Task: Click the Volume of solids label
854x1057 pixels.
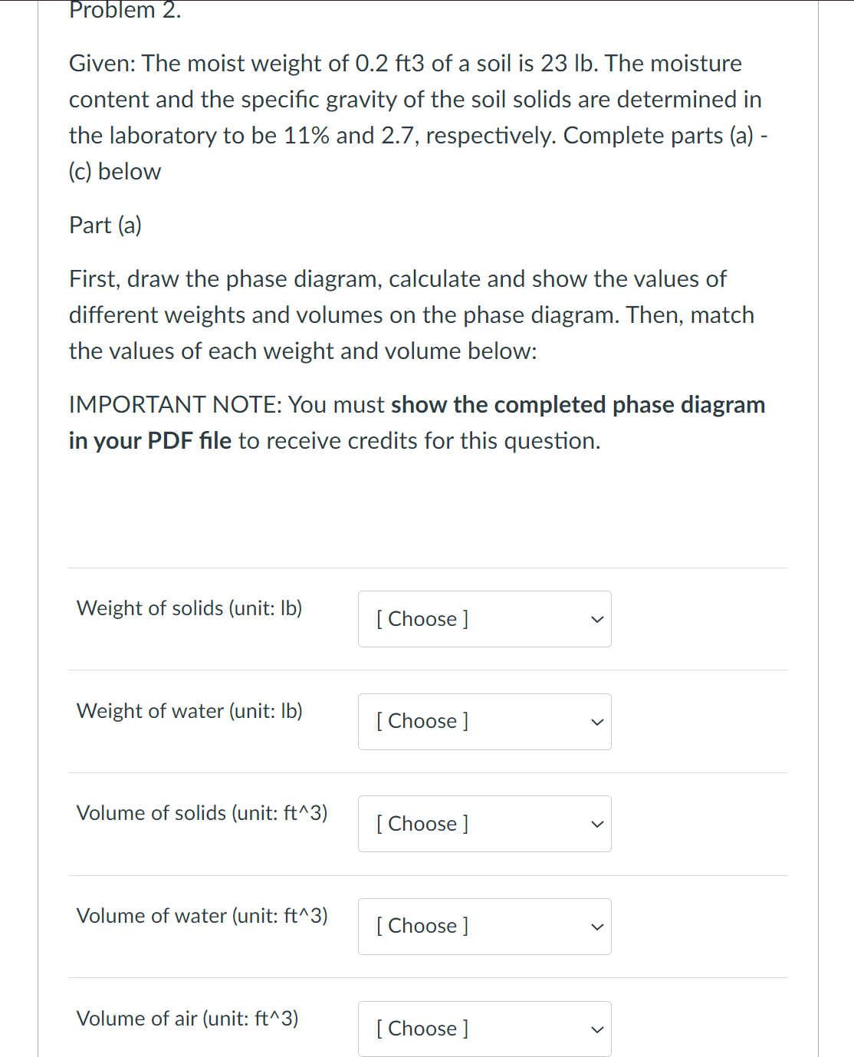Action: (202, 813)
